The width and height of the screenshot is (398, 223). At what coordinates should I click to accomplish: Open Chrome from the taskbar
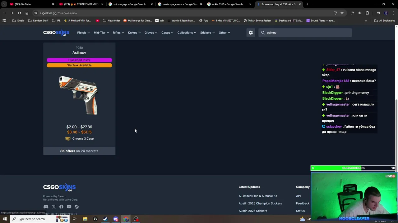126,219
